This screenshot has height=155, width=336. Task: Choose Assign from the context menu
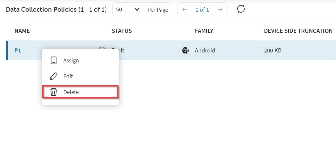tap(71, 61)
